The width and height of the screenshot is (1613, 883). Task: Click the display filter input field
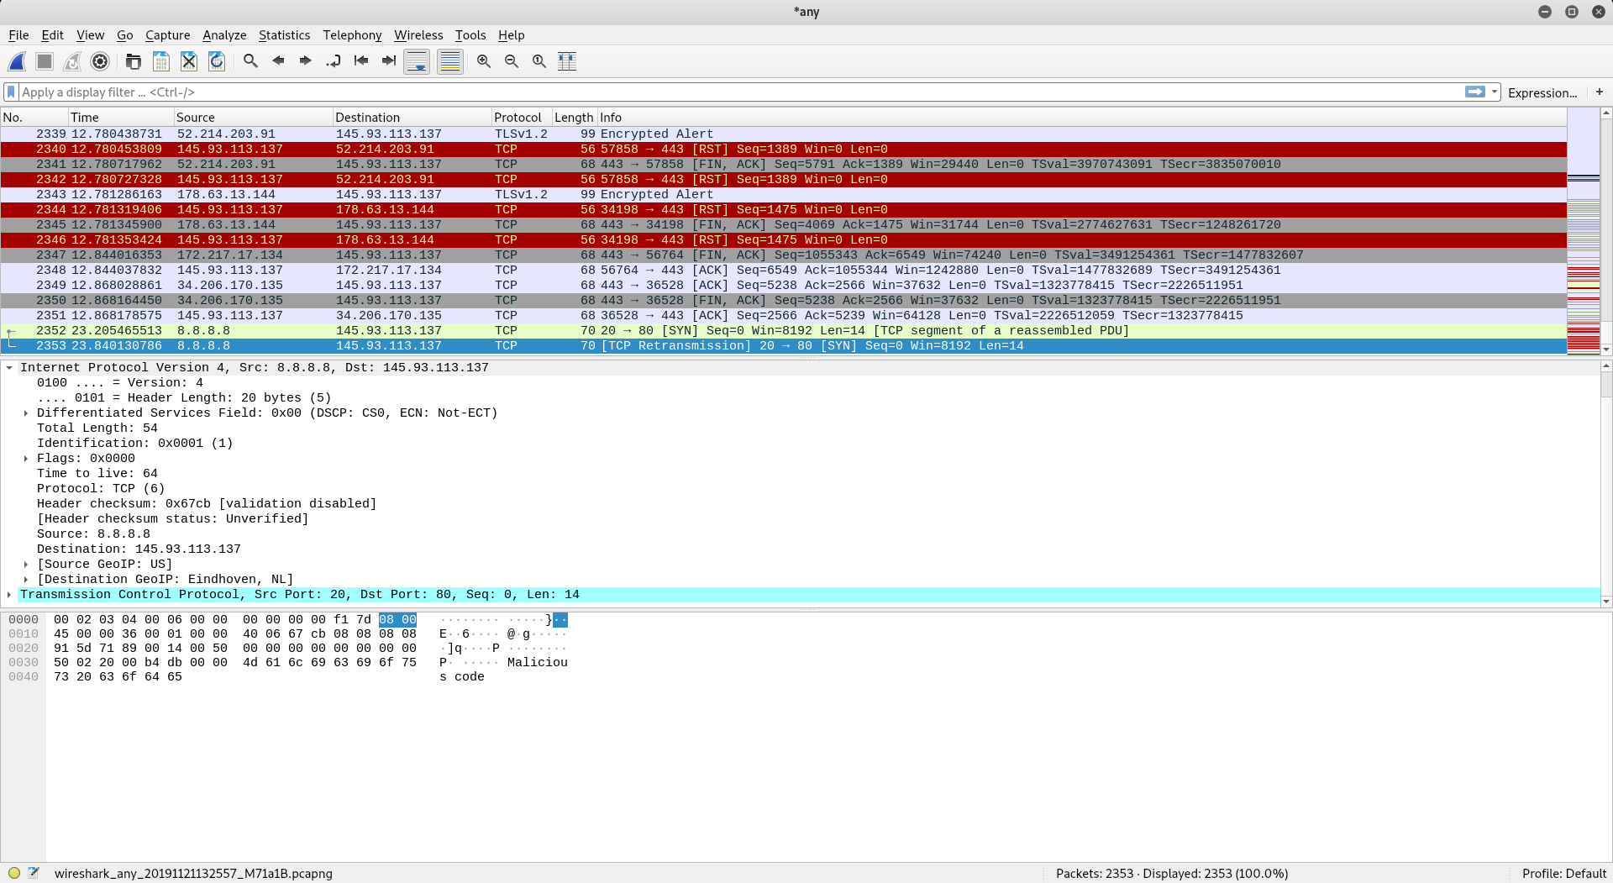click(x=739, y=92)
